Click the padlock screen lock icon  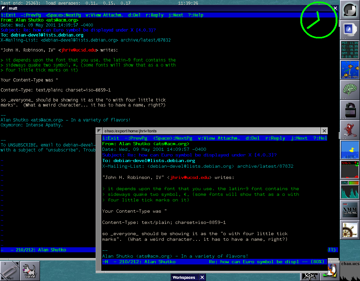coord(350,110)
